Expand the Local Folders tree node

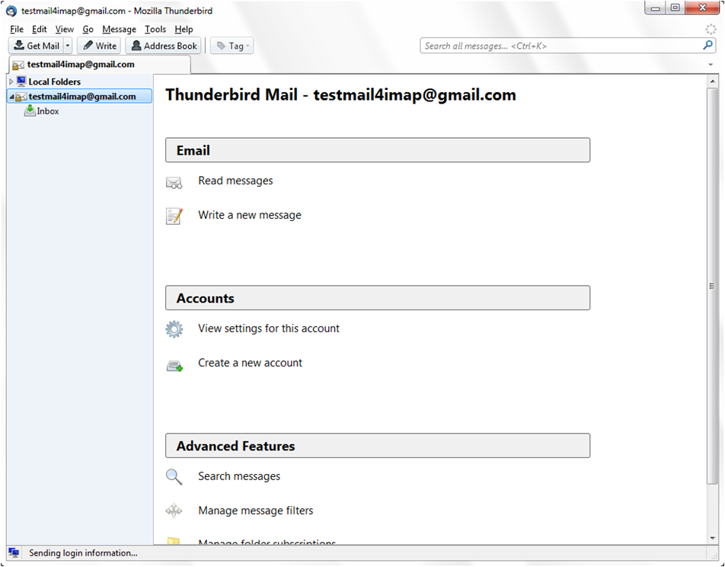[11, 82]
